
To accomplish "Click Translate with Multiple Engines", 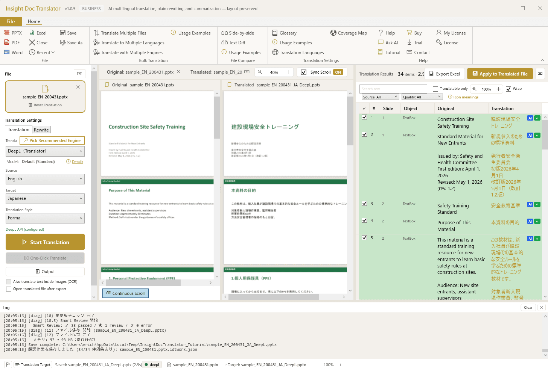I will pyautogui.click(x=128, y=52).
